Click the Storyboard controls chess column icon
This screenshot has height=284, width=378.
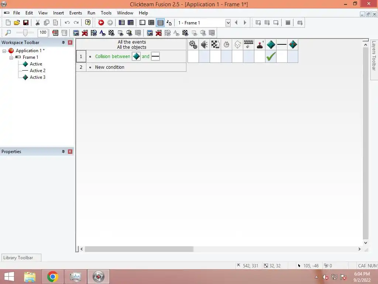pyautogui.click(x=215, y=45)
